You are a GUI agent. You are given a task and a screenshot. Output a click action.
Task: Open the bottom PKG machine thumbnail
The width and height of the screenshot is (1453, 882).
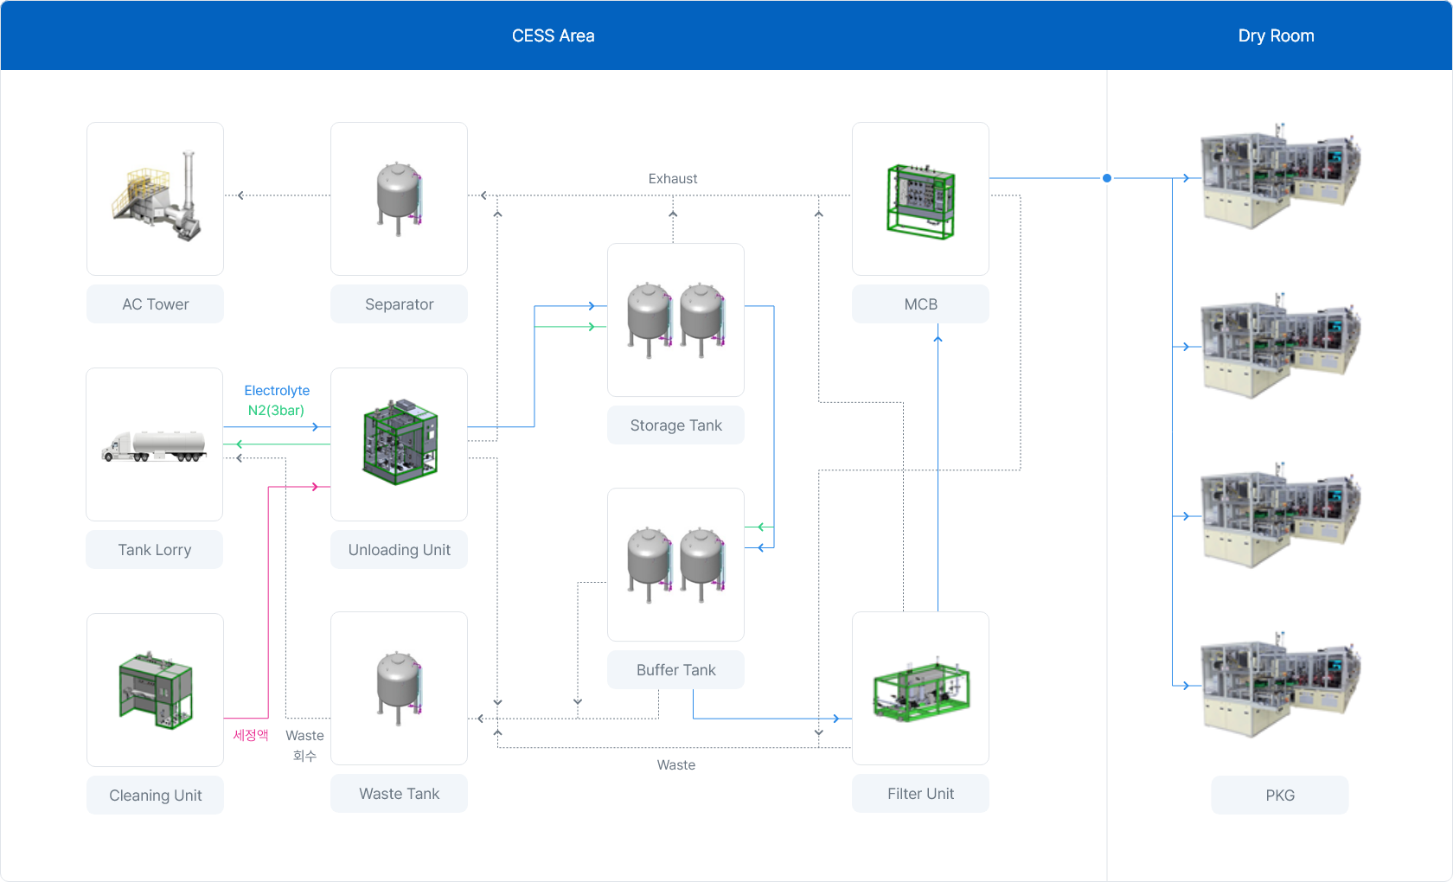click(1279, 686)
